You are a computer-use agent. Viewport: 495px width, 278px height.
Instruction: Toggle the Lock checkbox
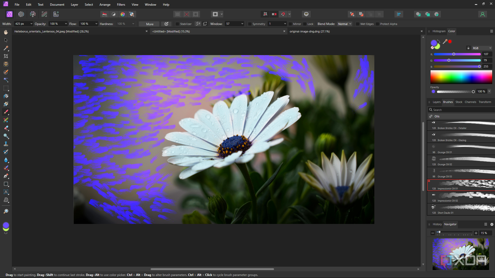tap(305, 24)
